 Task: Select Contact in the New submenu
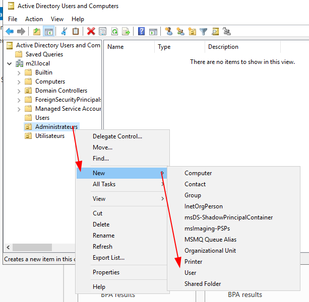tap(234, 184)
